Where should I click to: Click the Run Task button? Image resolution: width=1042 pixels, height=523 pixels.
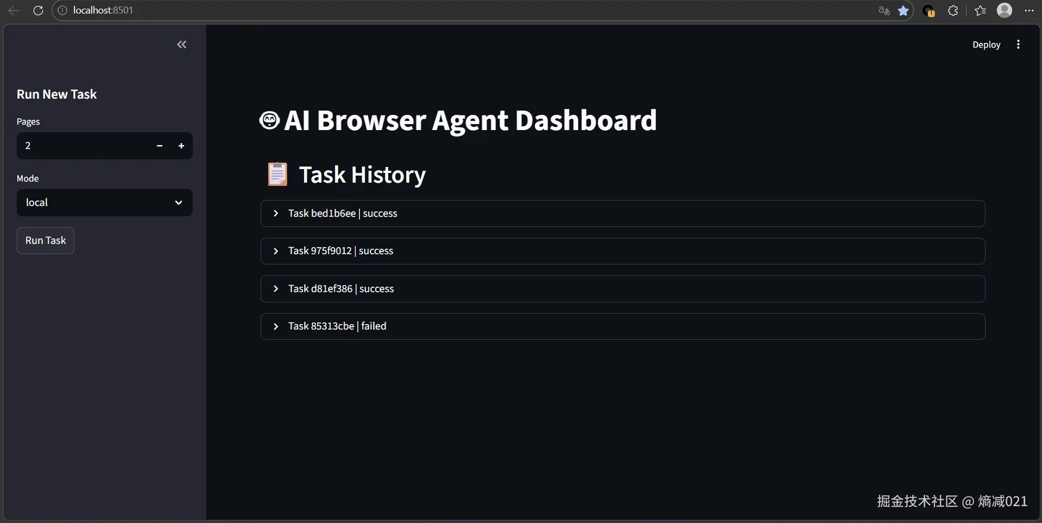[46, 241]
